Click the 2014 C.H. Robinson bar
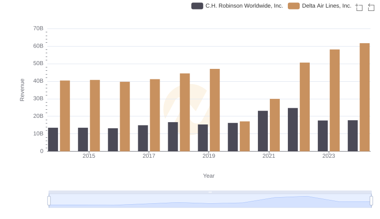 [x=53, y=140]
